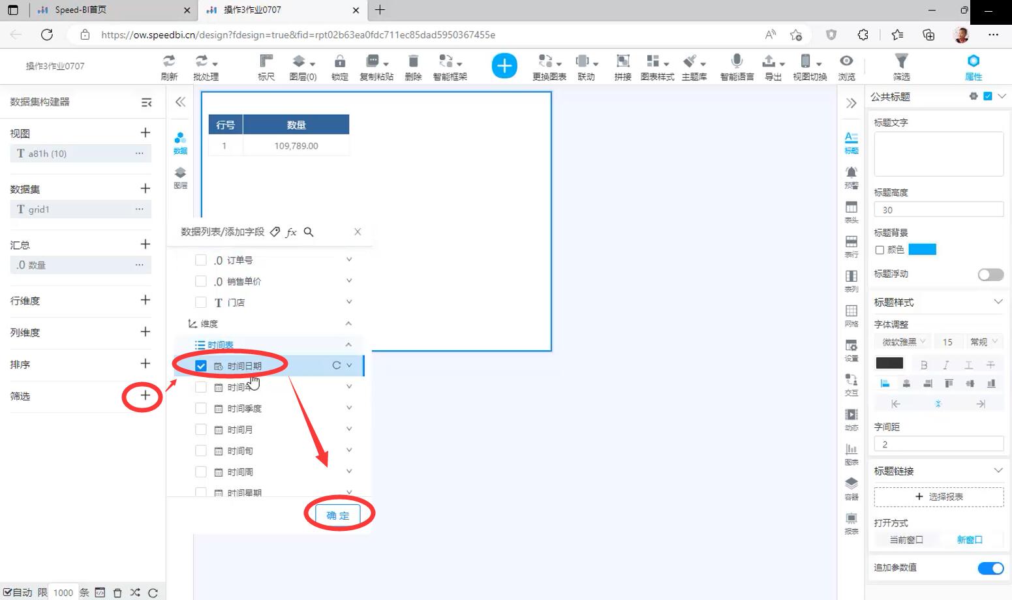Collapse the 标题样式 section
This screenshot has height=600, width=1012.
998,301
